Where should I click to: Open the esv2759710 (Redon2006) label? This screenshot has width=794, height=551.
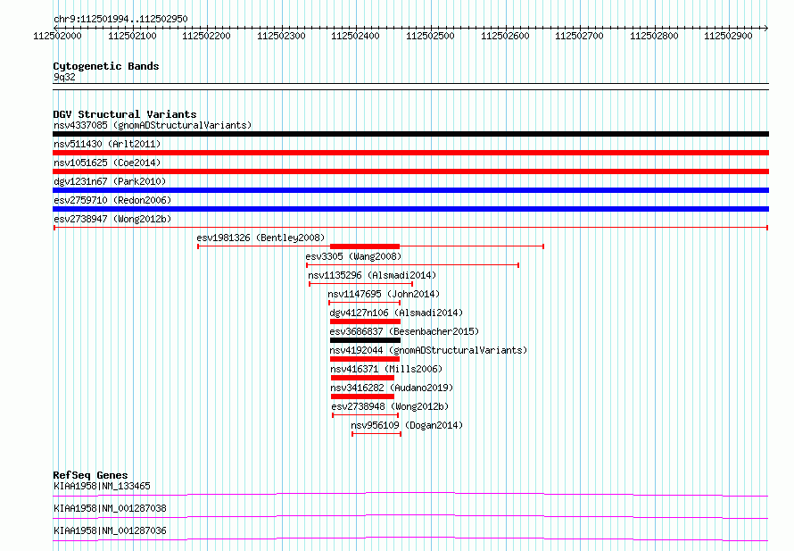click(x=112, y=200)
